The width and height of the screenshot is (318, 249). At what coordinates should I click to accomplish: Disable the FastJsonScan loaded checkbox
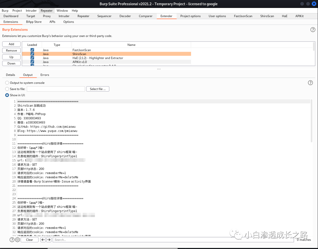pos(32,50)
